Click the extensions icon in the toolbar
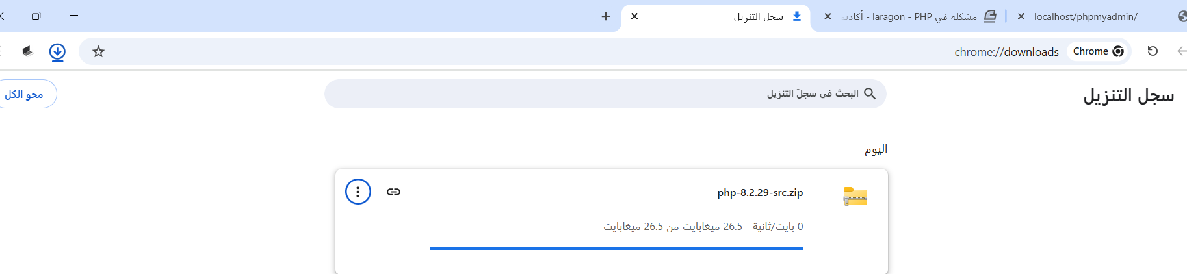1187x274 pixels. [x=27, y=51]
